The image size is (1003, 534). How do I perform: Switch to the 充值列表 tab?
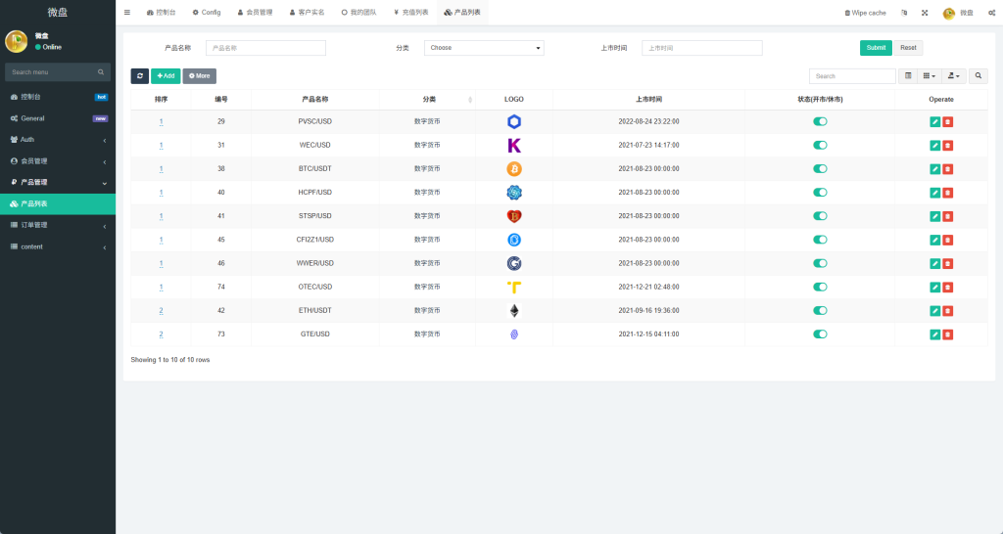[410, 13]
